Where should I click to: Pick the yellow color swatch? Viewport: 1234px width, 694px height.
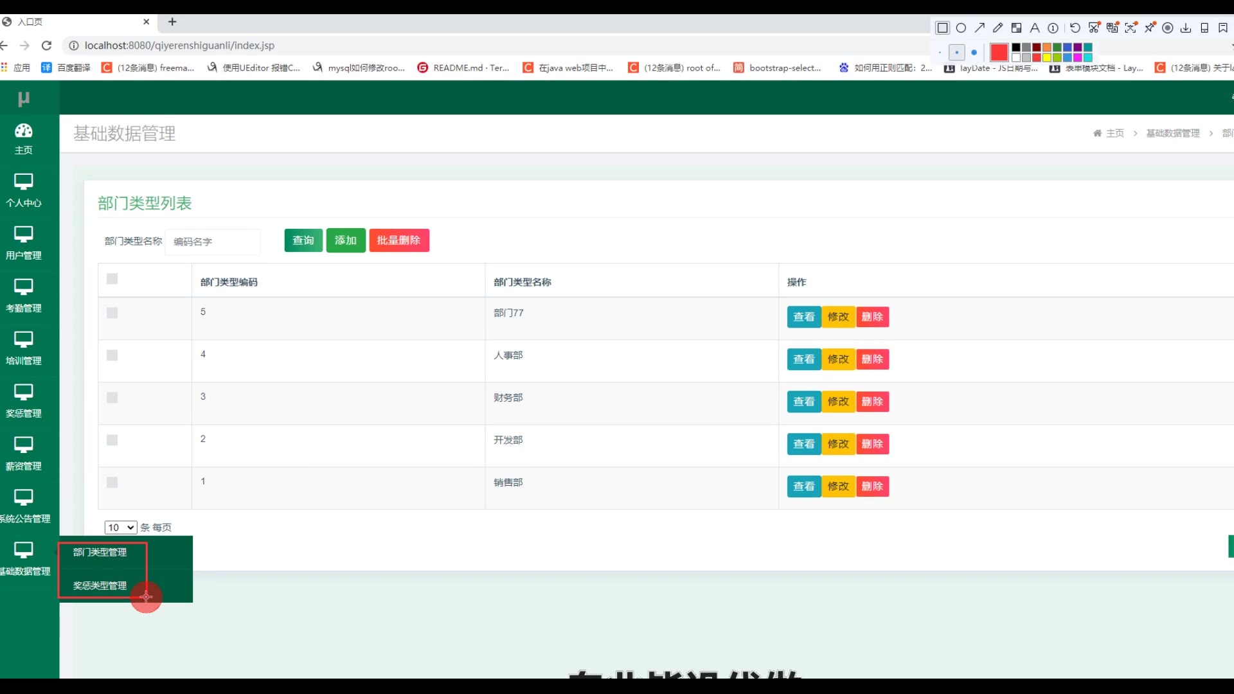[x=1046, y=58]
